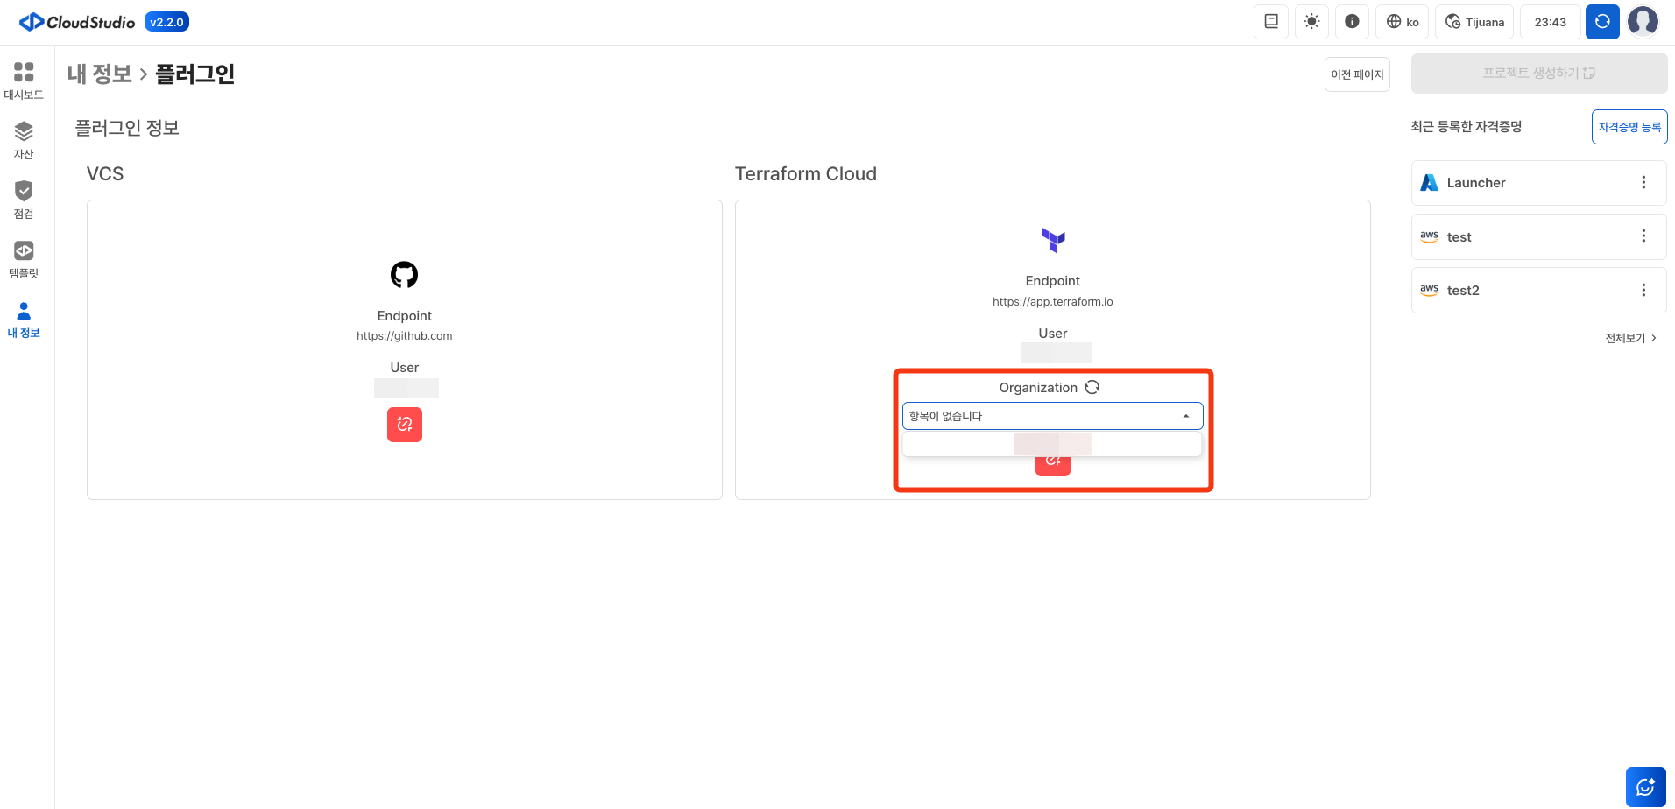Image resolution: width=1675 pixels, height=809 pixels.
Task: Click the 이전 페이지 button
Action: [x=1356, y=74]
